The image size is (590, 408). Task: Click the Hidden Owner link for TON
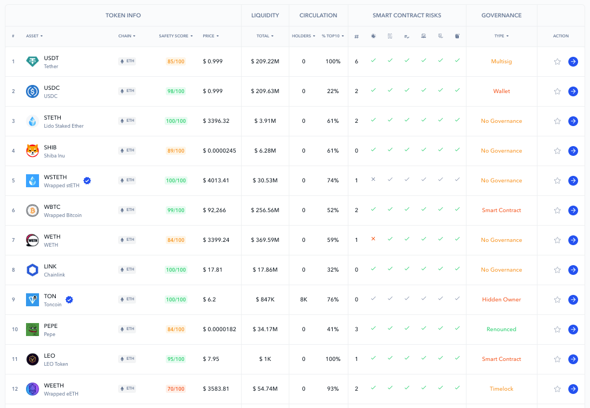(x=502, y=300)
